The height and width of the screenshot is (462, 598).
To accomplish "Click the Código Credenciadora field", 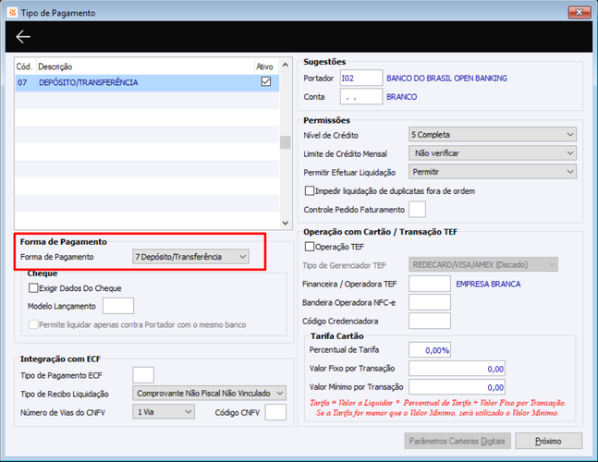I will [x=430, y=321].
